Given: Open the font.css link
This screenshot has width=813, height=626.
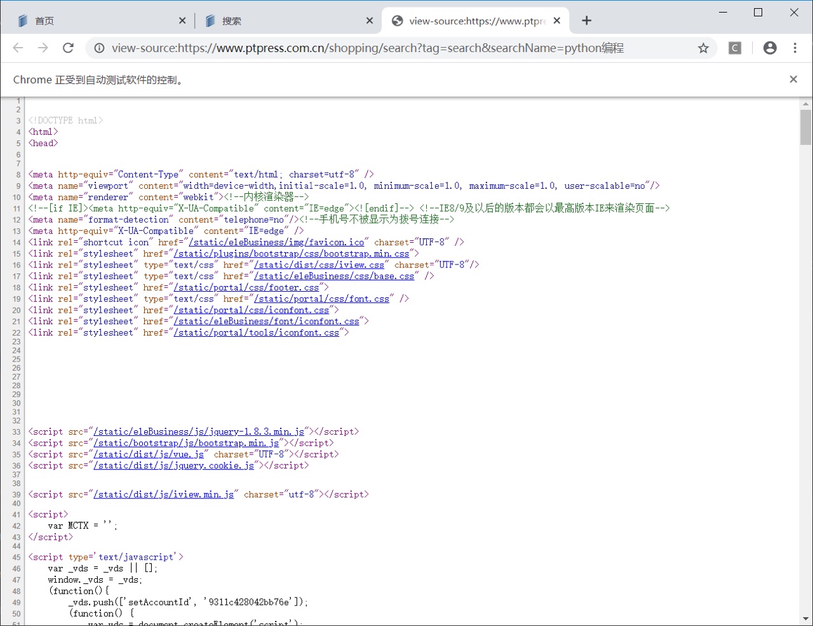Looking at the screenshot, I should coord(321,299).
